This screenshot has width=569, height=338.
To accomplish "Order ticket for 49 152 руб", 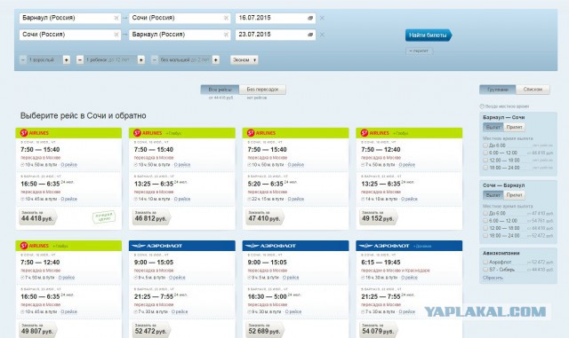I will 378,216.
